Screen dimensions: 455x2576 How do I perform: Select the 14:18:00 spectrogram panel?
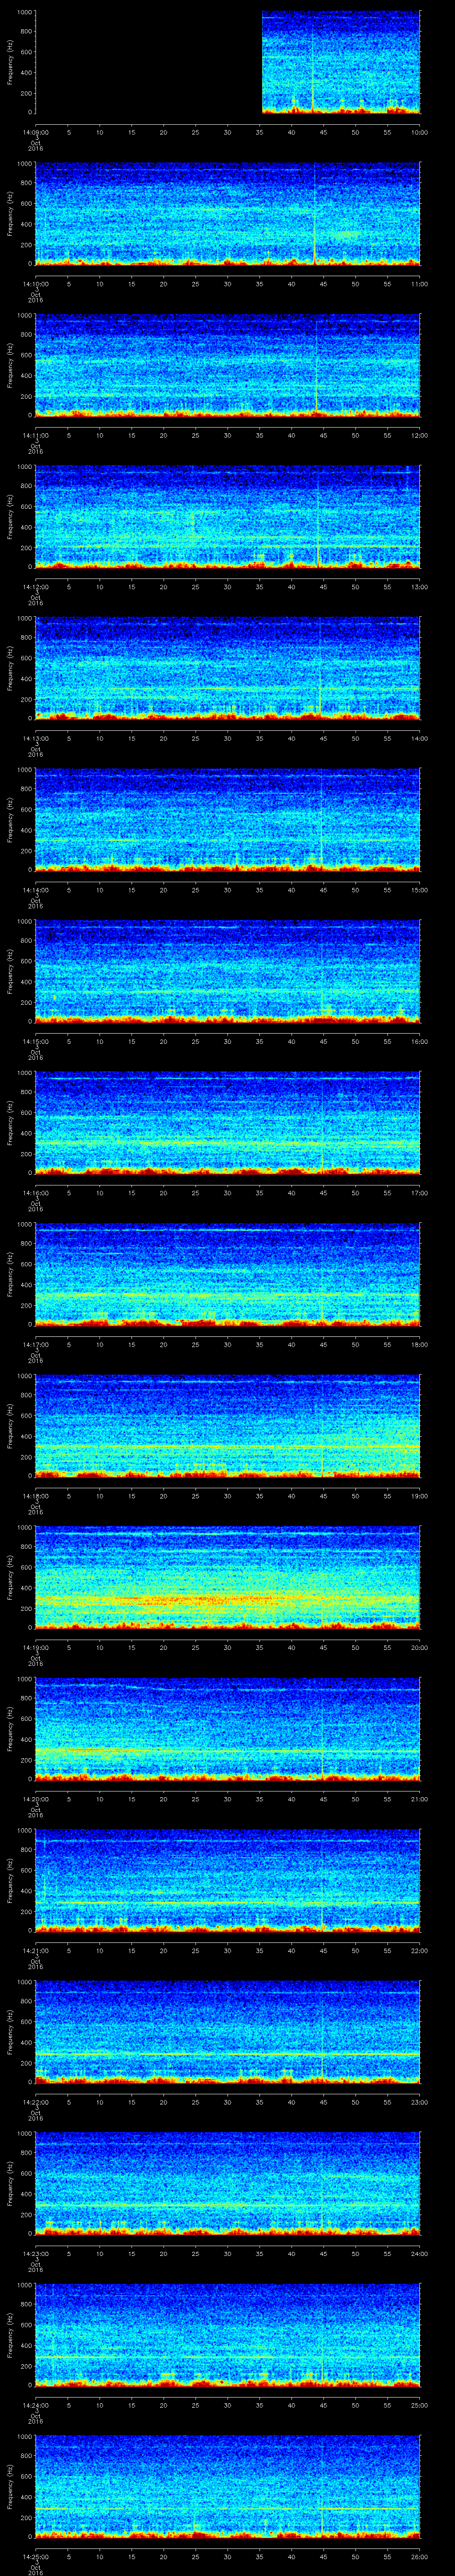227,1425
